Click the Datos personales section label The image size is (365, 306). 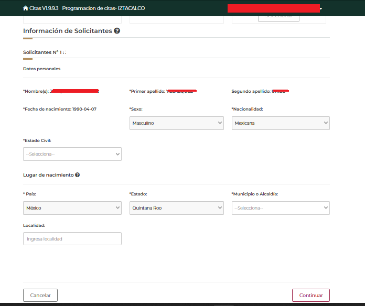tap(41, 69)
